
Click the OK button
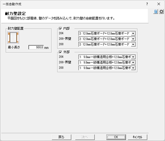point(116,137)
